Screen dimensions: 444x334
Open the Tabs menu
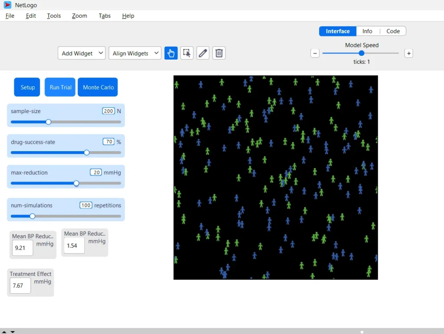pyautogui.click(x=104, y=16)
